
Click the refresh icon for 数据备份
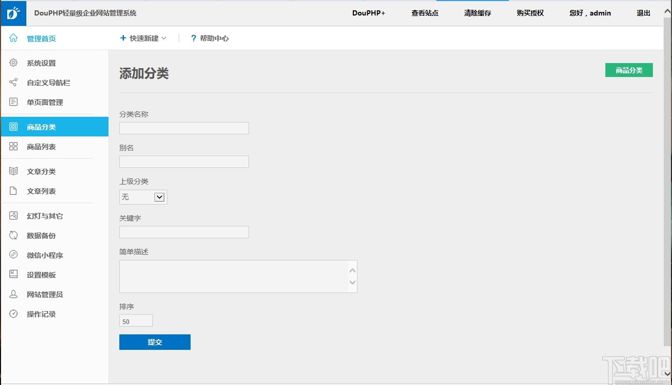(13, 236)
